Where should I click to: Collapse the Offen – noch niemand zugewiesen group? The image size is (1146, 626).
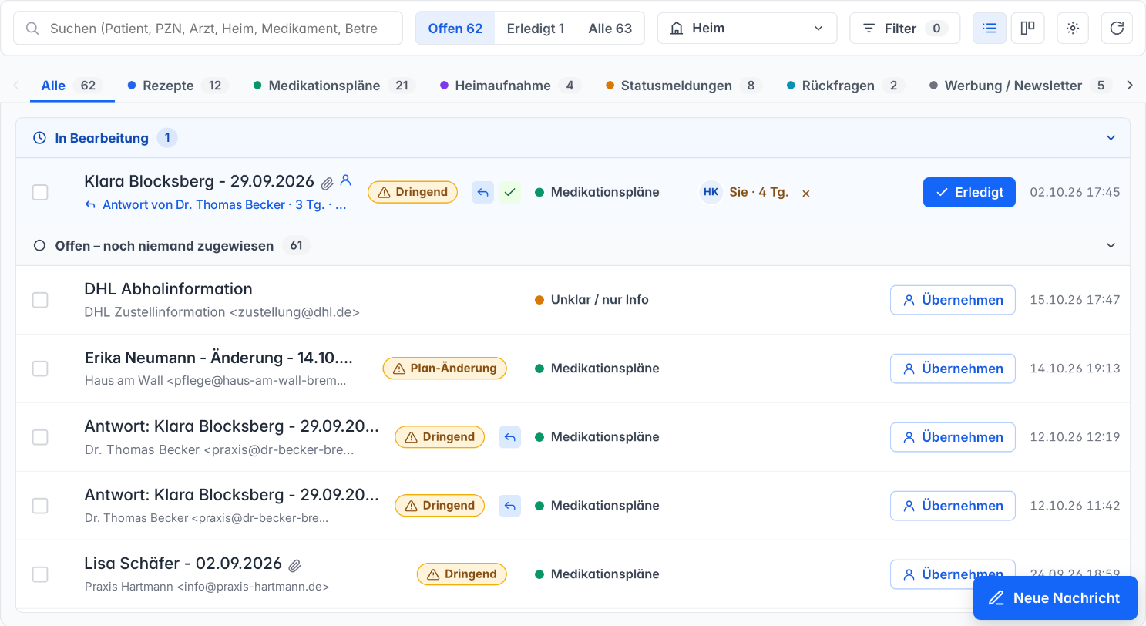(x=1111, y=246)
